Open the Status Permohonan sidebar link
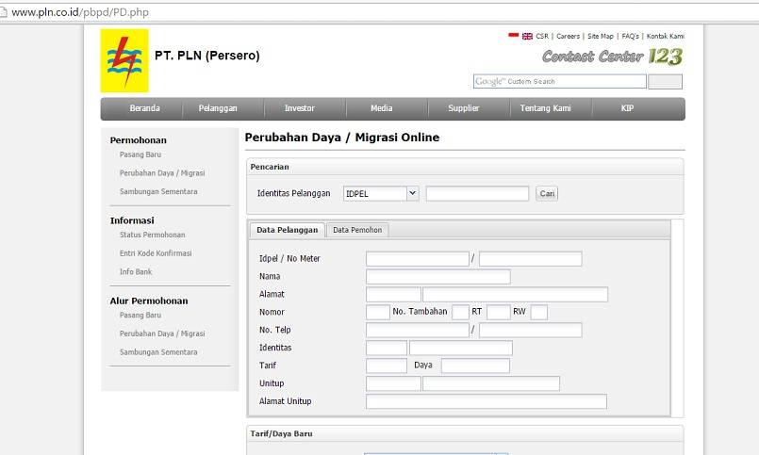The height and width of the screenshot is (455, 759). (152, 235)
